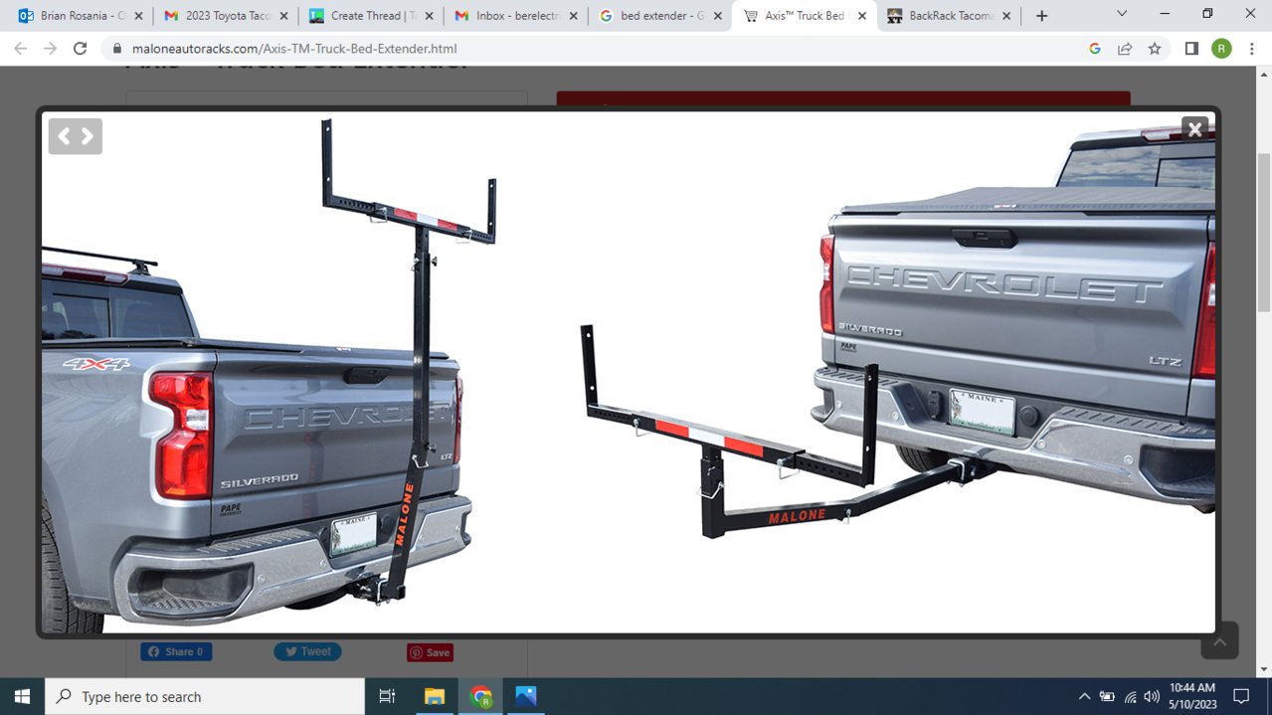1272x715 pixels.
Task: Close the Brian Rosania tab
Action: pyautogui.click(x=138, y=16)
